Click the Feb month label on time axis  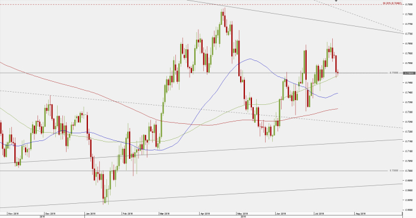[127, 213]
